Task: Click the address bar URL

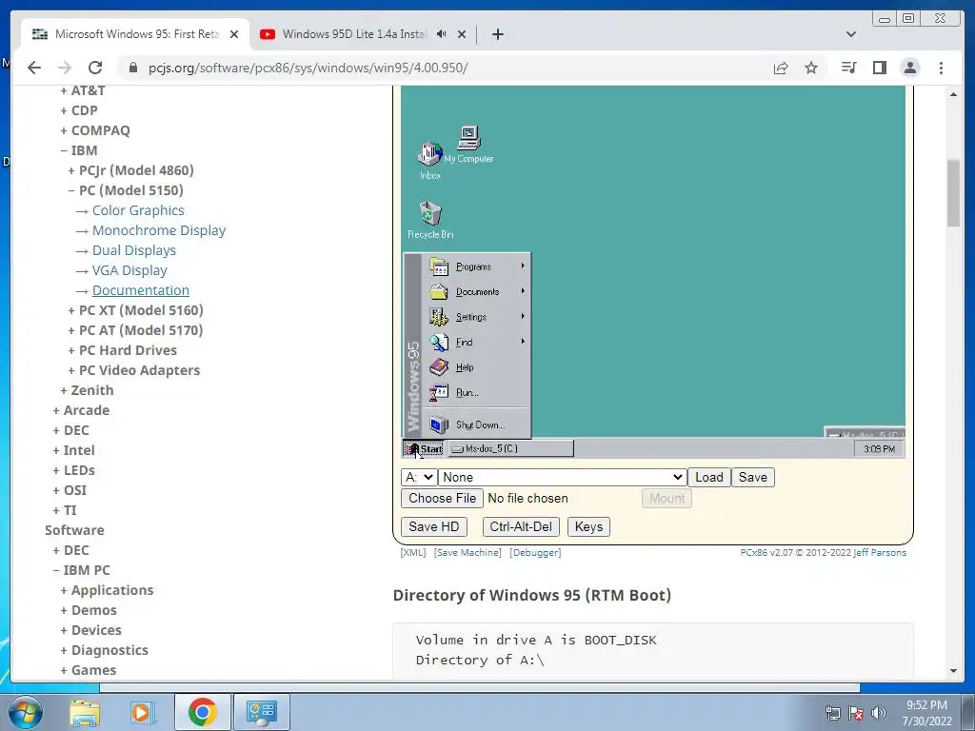Action: click(x=308, y=68)
